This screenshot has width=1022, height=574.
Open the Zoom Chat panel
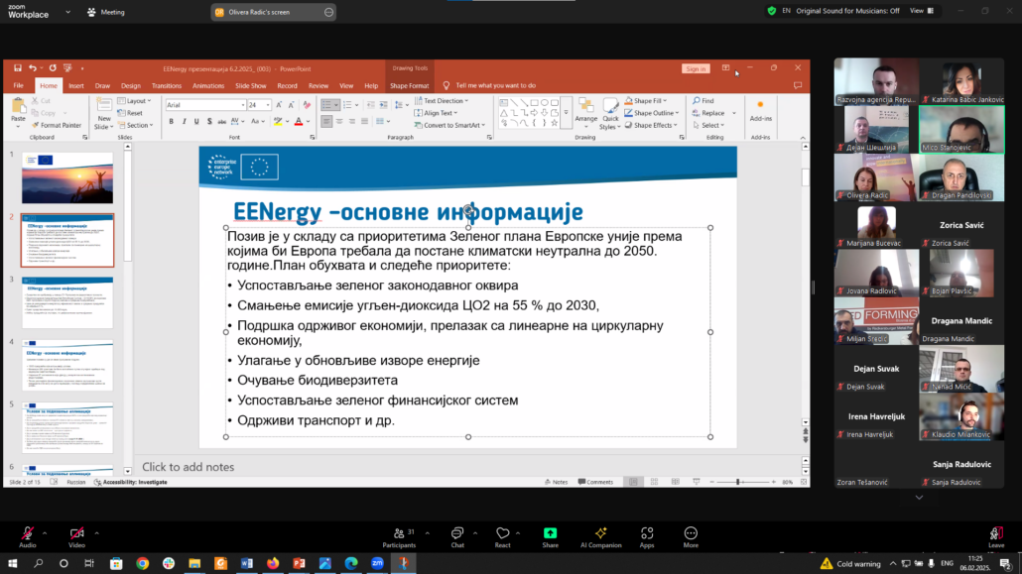tap(457, 537)
